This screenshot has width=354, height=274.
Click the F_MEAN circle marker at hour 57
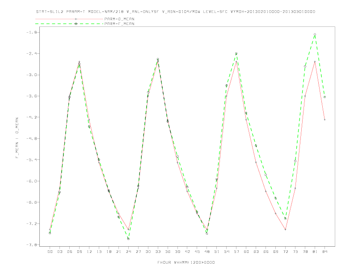236,54
